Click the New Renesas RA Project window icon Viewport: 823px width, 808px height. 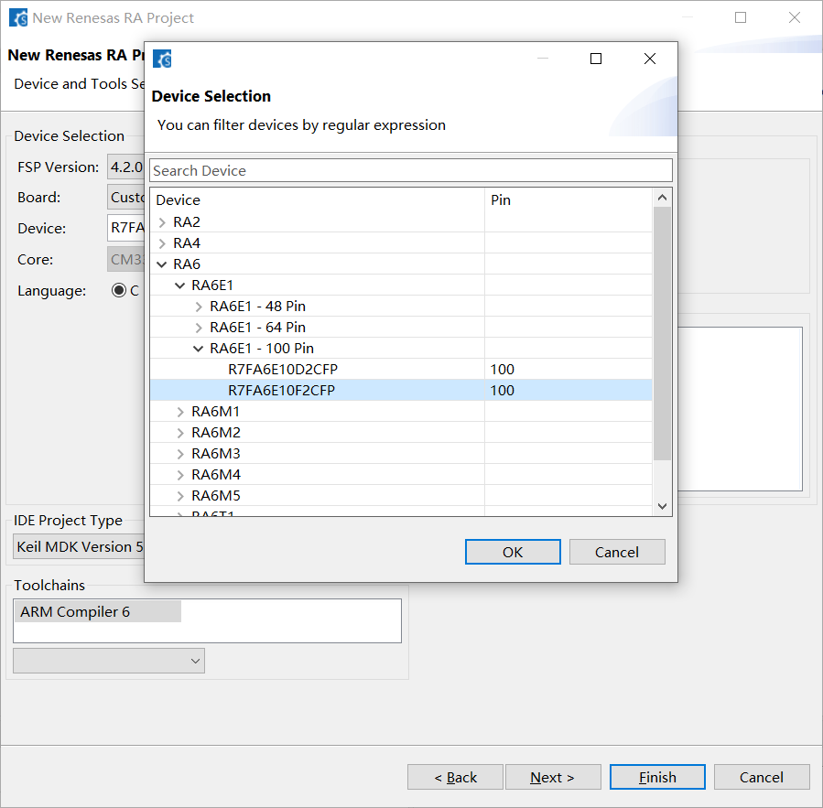[x=18, y=17]
